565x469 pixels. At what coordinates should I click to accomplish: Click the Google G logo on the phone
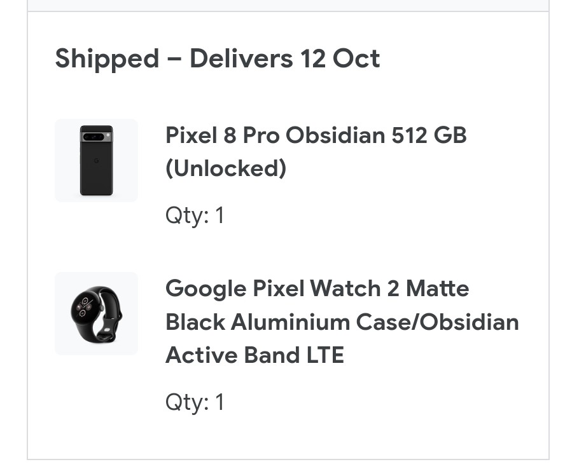click(x=96, y=161)
